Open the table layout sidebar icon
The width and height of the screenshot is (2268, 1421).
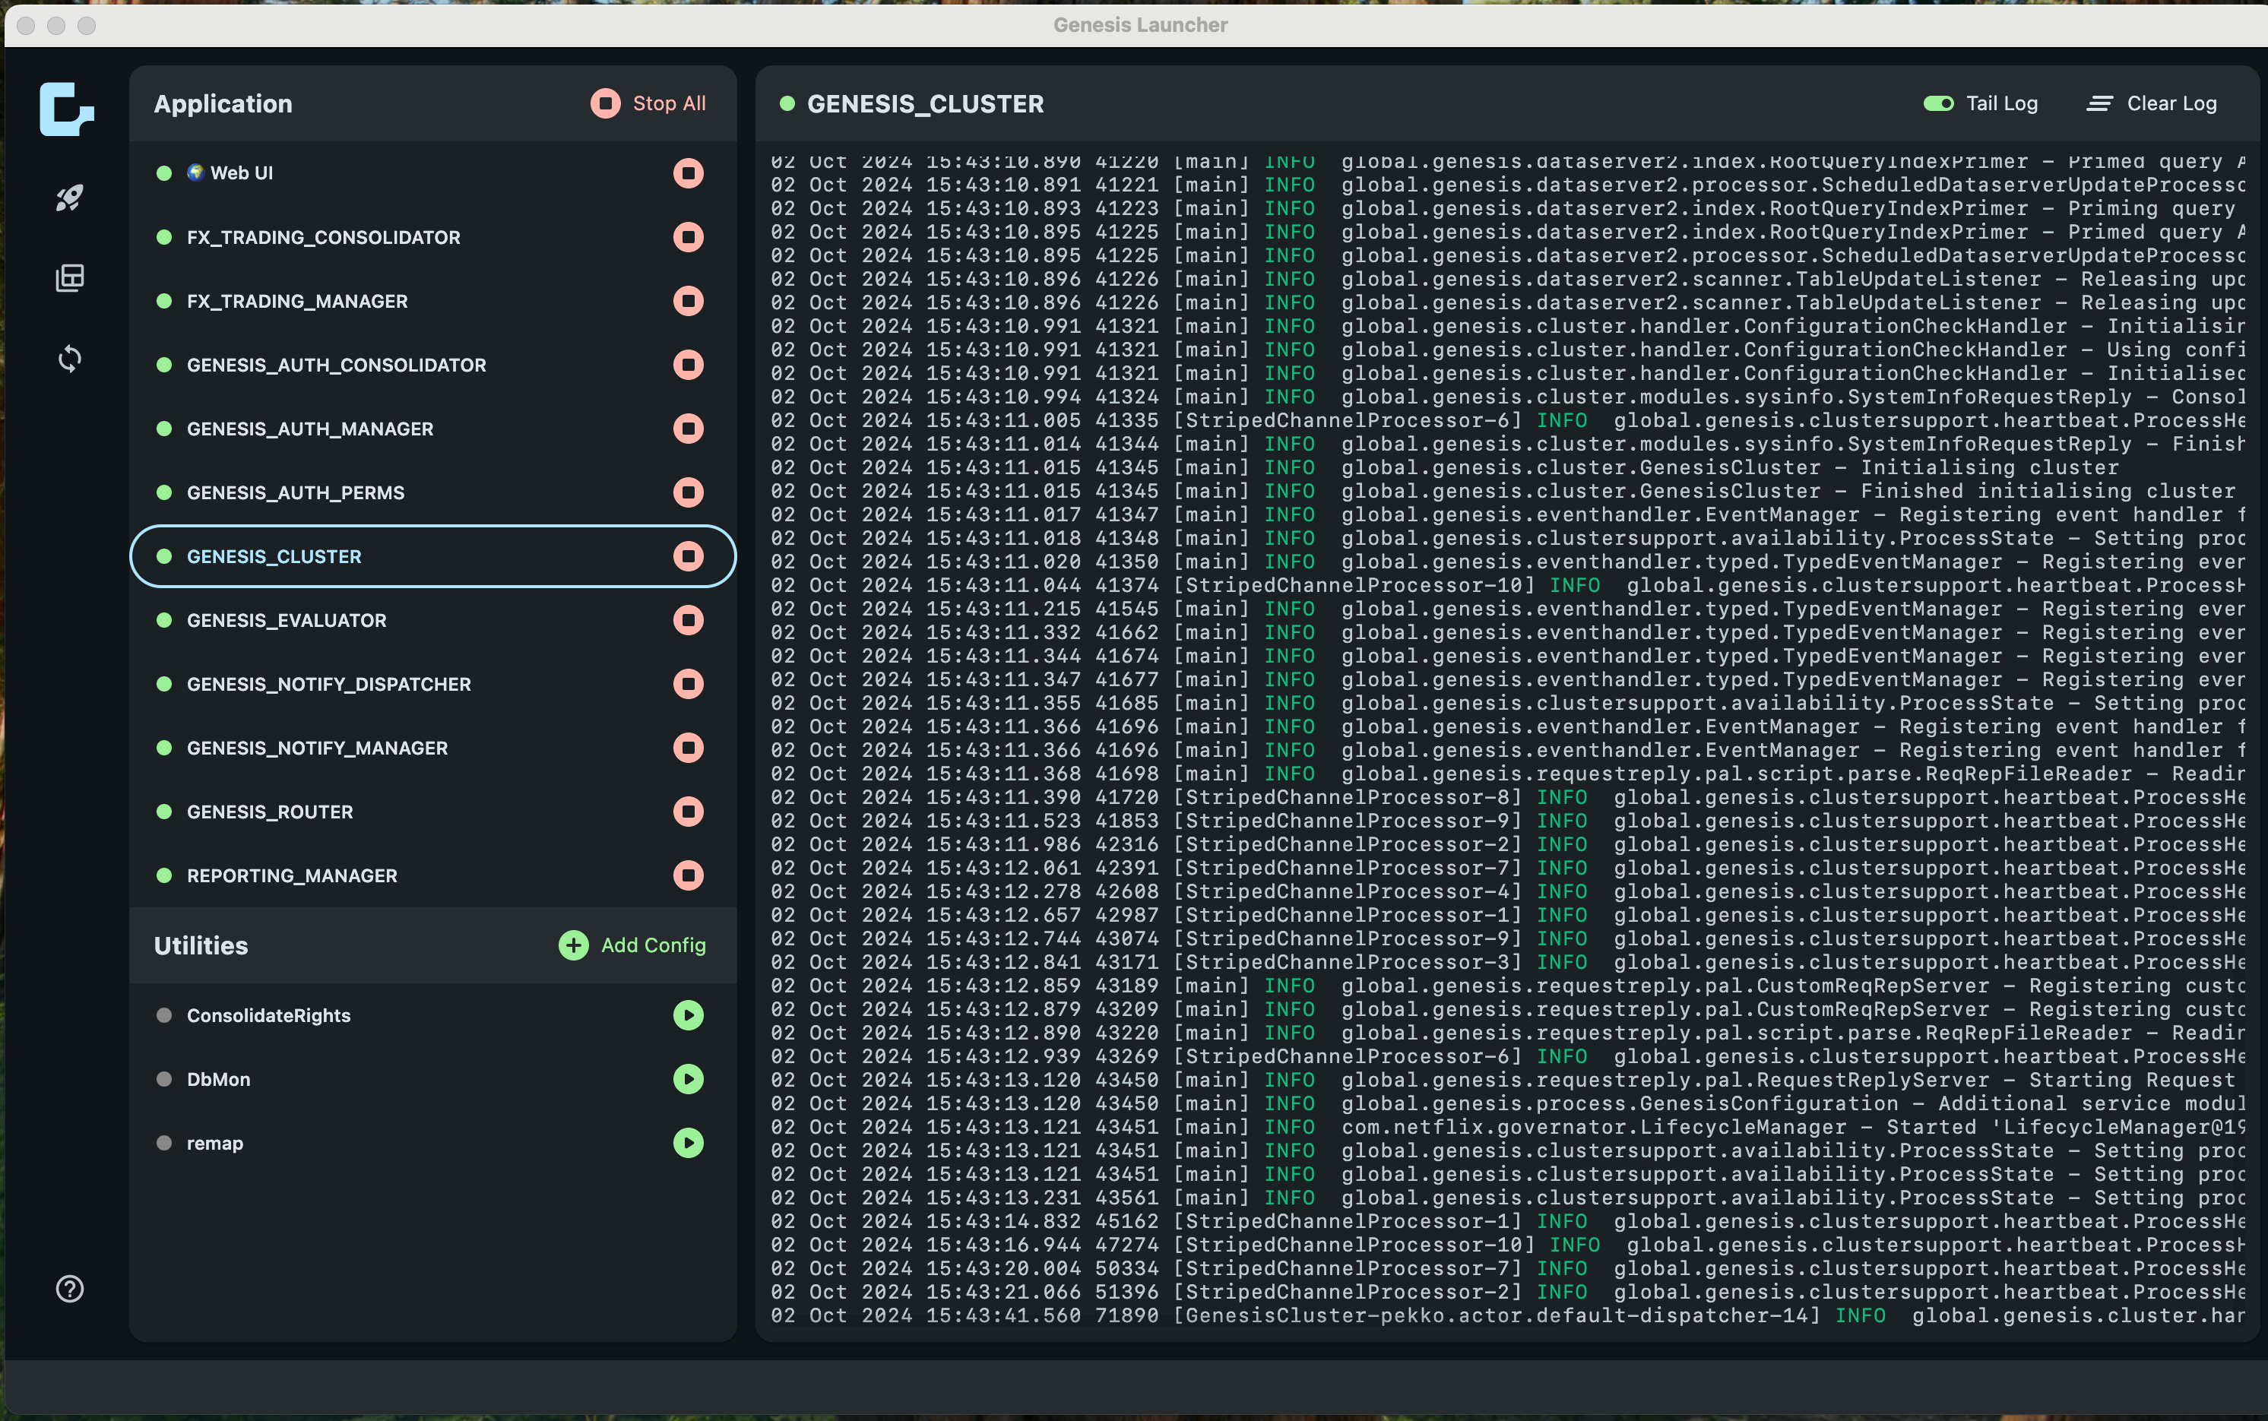(x=70, y=277)
